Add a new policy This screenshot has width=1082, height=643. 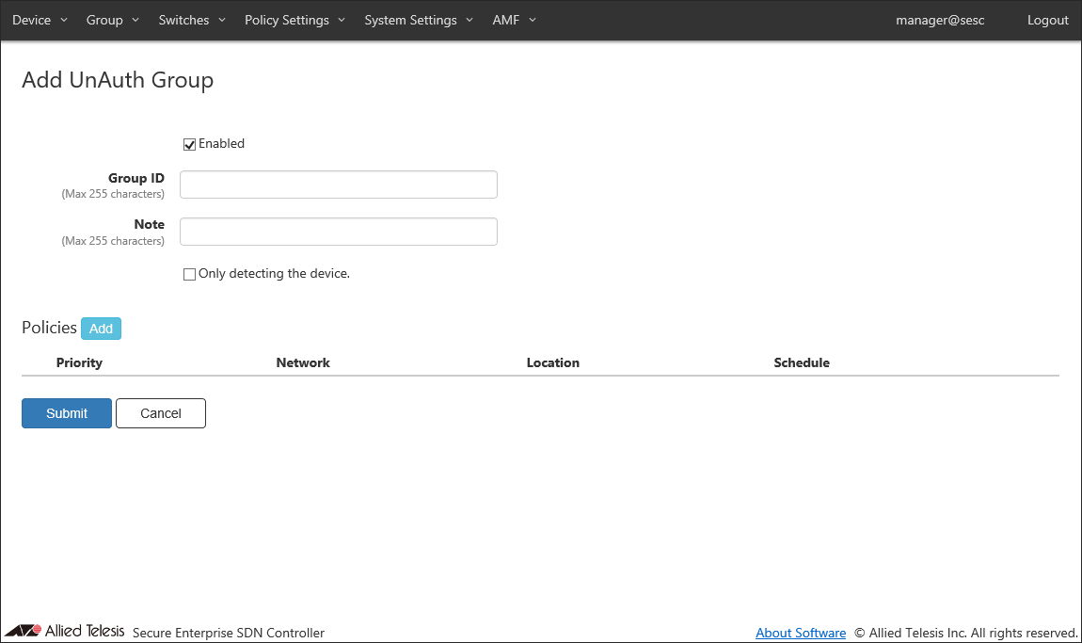tap(101, 329)
